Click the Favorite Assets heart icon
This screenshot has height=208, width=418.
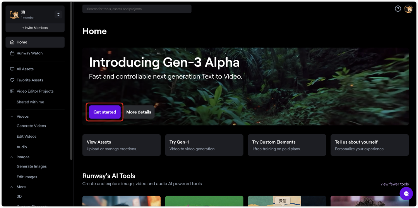(x=12, y=80)
